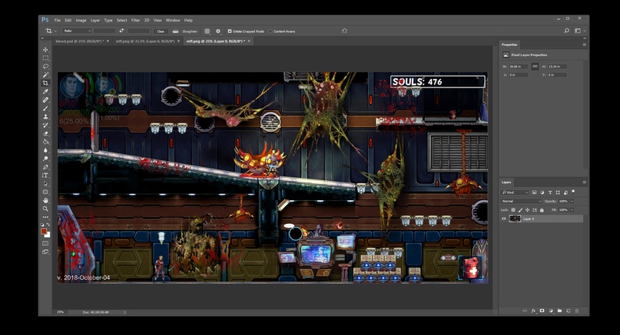Select the Path Selection tool

tap(45, 183)
